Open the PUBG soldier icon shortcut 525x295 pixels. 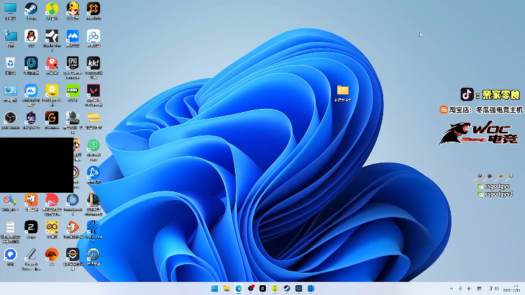point(73,118)
